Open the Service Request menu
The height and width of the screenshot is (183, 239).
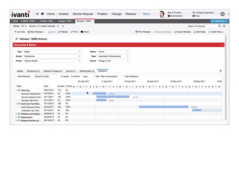click(x=83, y=14)
